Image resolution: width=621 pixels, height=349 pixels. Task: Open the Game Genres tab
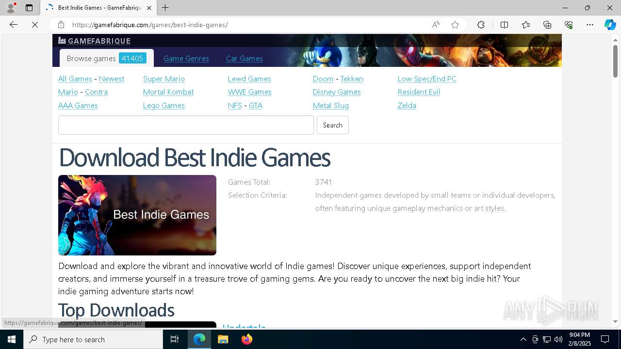pyautogui.click(x=186, y=58)
